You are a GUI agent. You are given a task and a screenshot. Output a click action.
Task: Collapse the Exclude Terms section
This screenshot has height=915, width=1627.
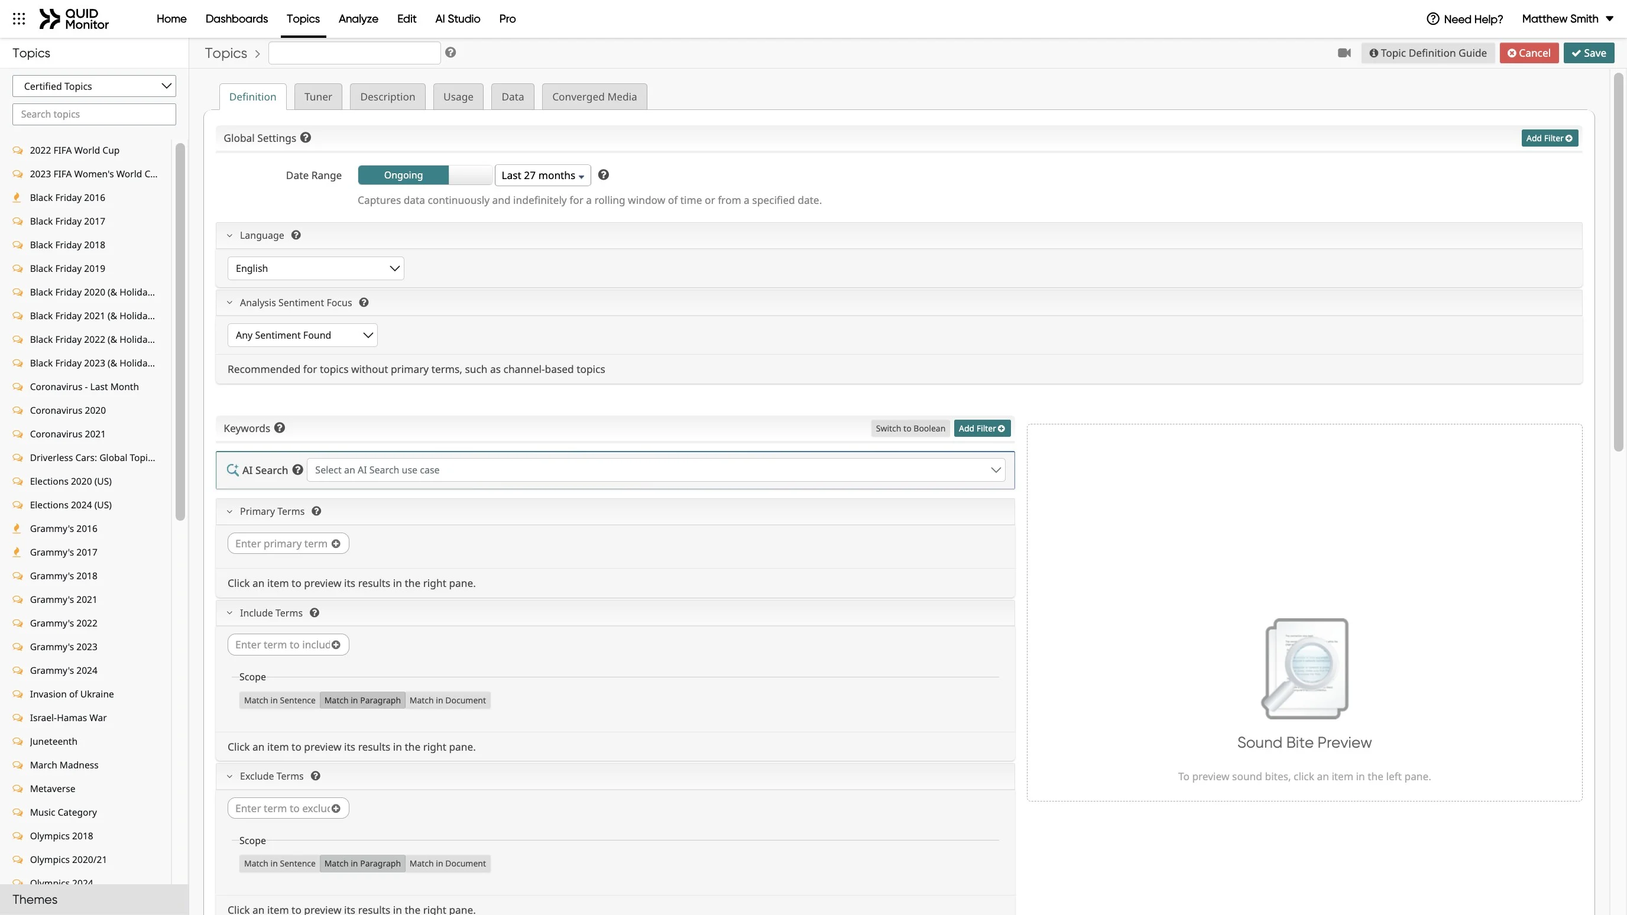[230, 777]
